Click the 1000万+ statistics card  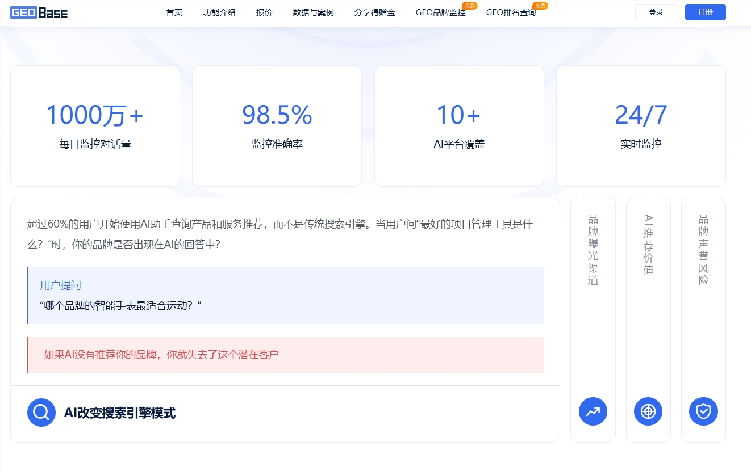95,125
